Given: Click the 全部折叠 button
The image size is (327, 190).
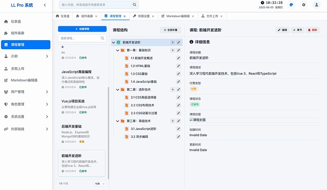Looking at the screenshot, I should tap(171, 30).
